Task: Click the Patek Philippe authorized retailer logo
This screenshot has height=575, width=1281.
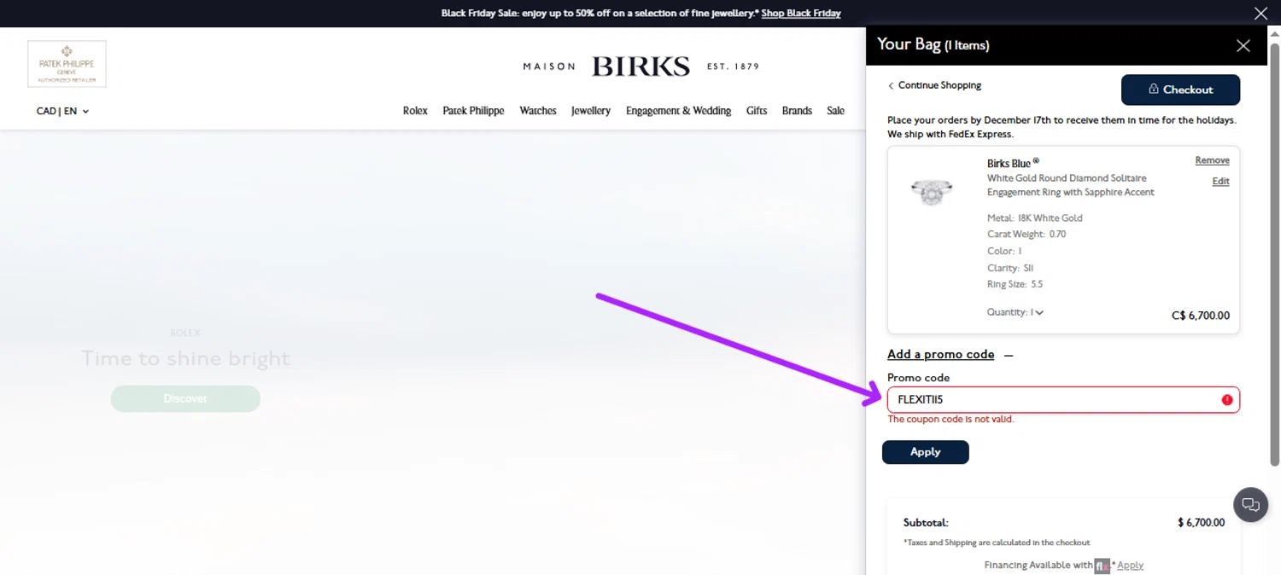Action: coord(67,64)
